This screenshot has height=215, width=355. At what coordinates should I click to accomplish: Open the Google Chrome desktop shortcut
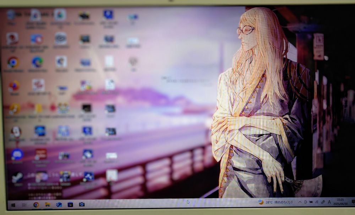tap(13, 63)
